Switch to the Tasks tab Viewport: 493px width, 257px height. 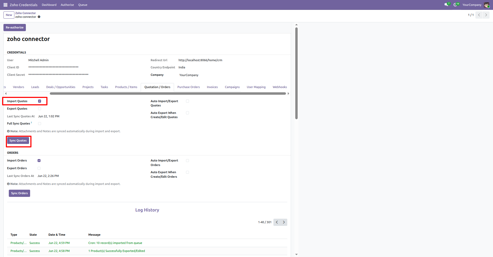[104, 87]
